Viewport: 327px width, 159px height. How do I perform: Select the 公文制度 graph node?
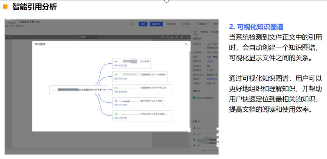131,63
